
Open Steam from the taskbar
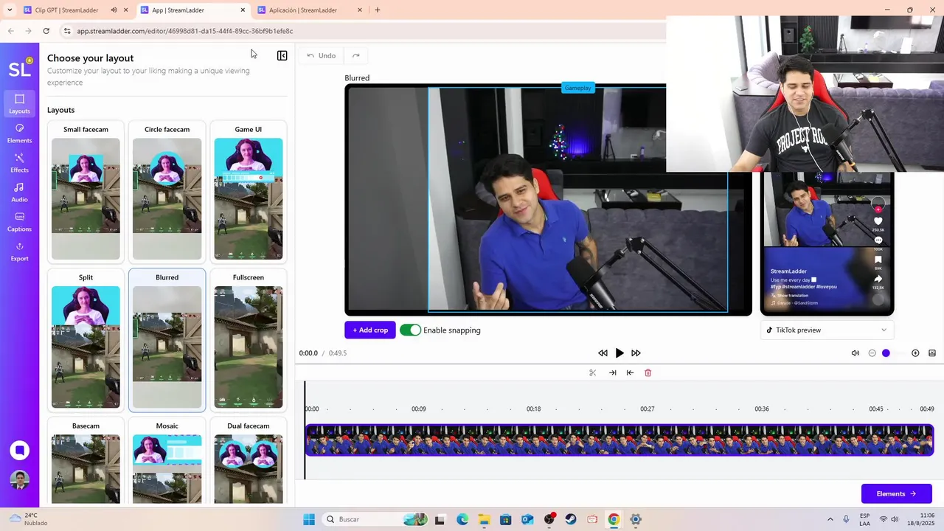click(571, 519)
